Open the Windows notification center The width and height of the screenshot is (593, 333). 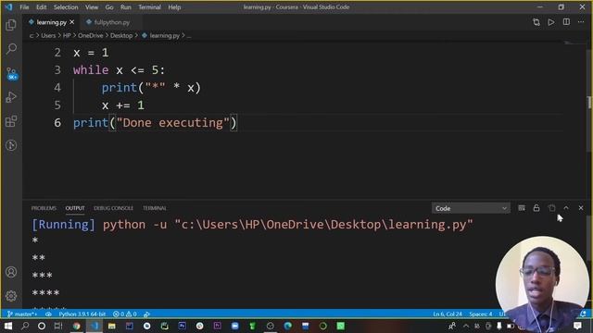[577, 326]
